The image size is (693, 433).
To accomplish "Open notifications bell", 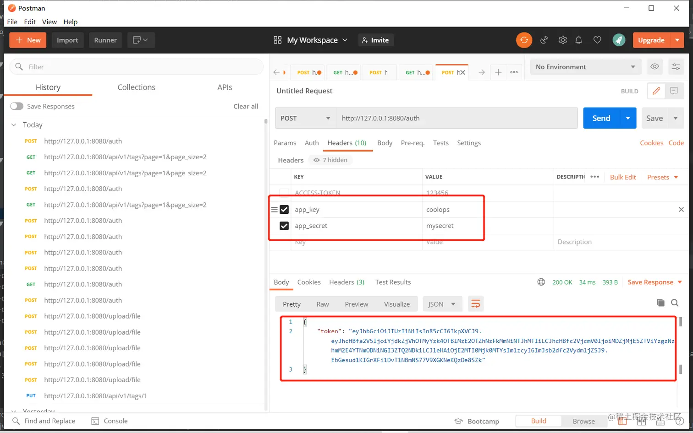I will coord(579,40).
